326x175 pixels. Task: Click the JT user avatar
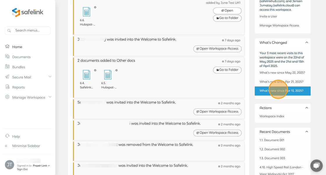pos(9,165)
